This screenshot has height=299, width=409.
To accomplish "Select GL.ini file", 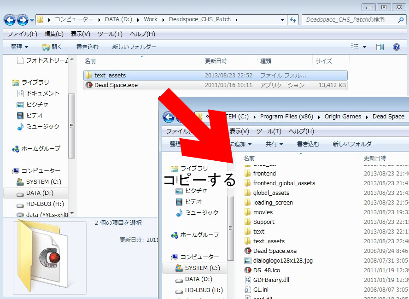I will tap(257, 290).
